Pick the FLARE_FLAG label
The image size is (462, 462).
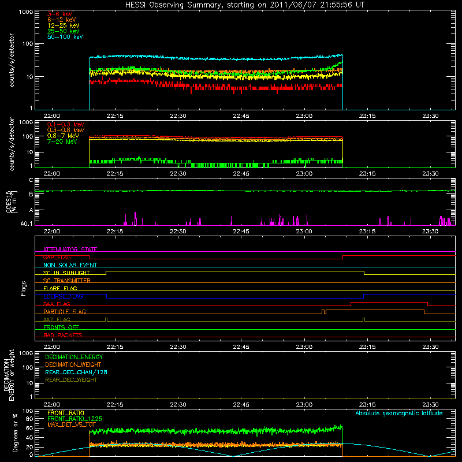pyautogui.click(x=60, y=288)
